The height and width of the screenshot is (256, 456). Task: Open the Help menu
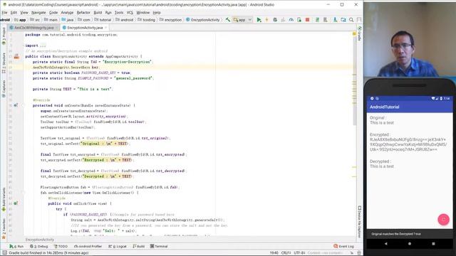pyautogui.click(x=157, y=13)
